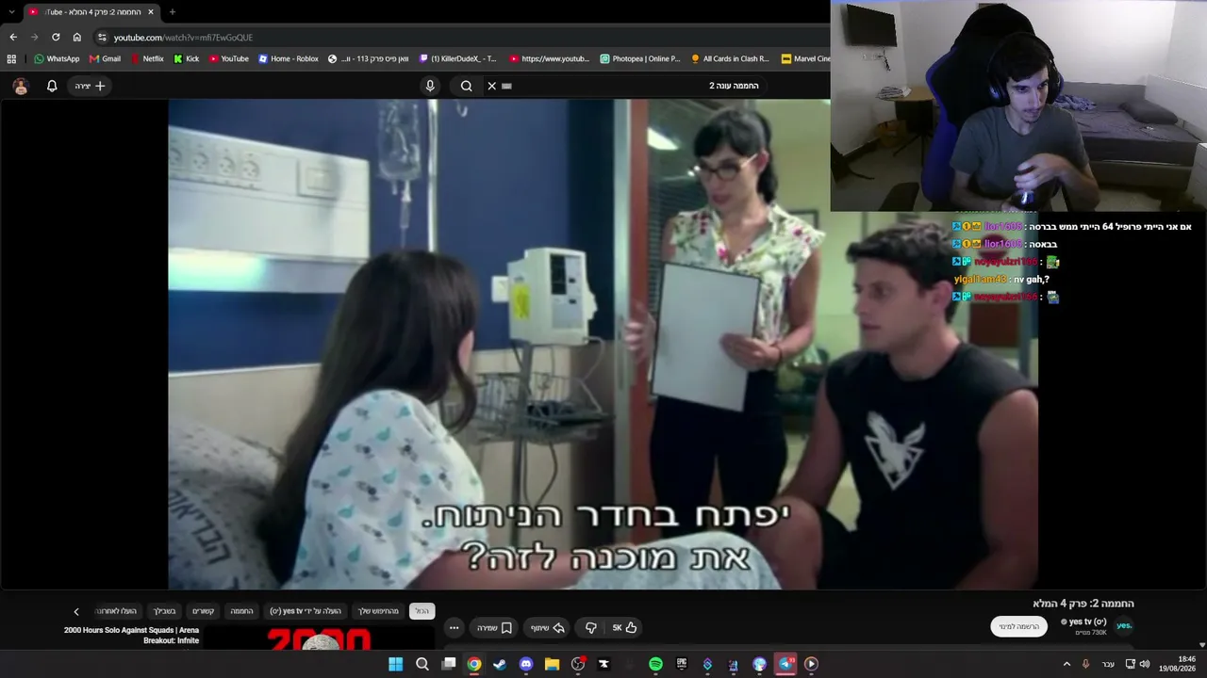Open the browser home page
Viewport: 1207px width, 678px height.
[x=77, y=37]
